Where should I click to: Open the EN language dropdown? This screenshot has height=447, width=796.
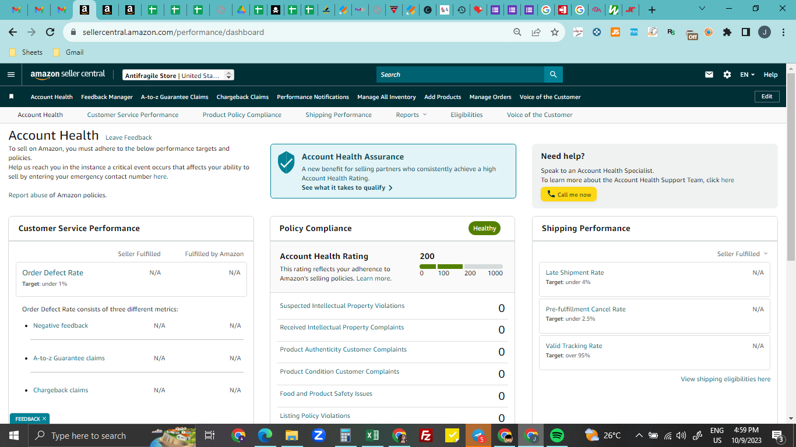point(747,74)
